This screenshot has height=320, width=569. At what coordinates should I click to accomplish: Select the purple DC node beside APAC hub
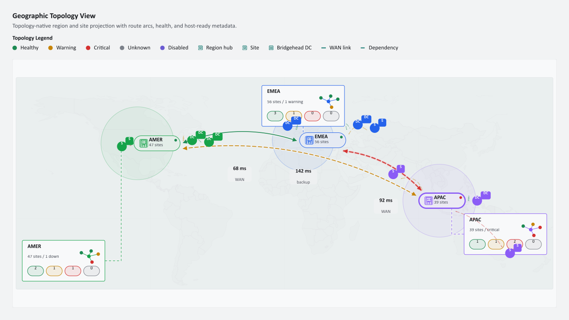click(x=477, y=200)
